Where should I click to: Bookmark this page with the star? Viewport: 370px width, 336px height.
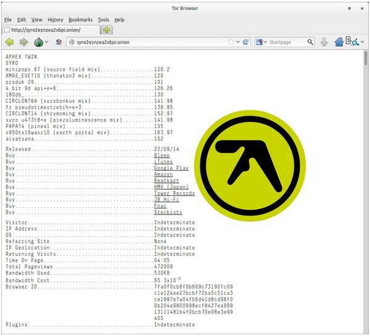tap(231, 42)
